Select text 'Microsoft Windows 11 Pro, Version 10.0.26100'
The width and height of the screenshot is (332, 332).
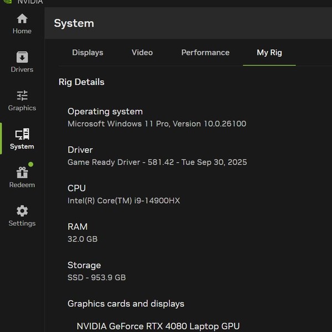[x=157, y=123]
